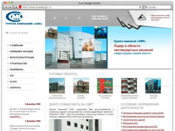Open the РЕЗЕРВУАРЫ menu item
Viewport: 175px width, 131px height.
[x=16, y=70]
